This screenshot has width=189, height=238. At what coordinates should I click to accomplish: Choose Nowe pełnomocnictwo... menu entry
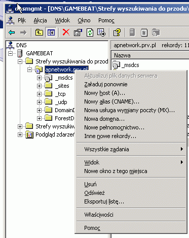(x=131, y=127)
